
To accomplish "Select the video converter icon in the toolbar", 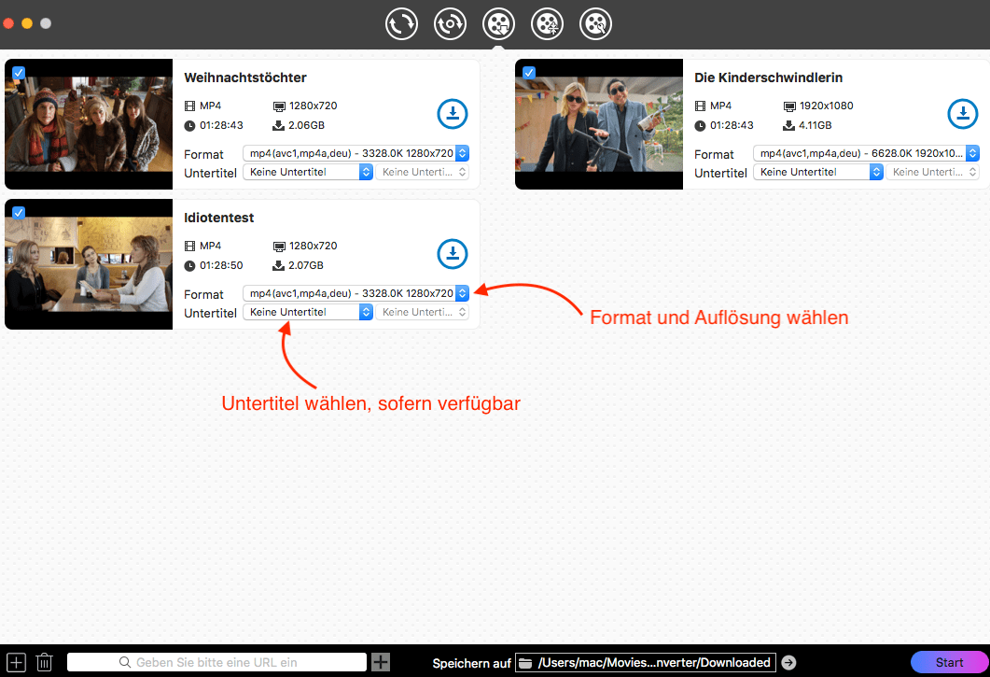I will (401, 23).
